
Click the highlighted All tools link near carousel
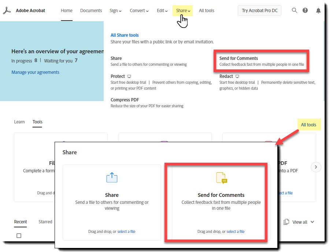click(309, 125)
